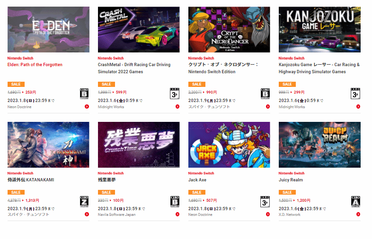Click IARC 3+ rating icon on CrashMetal
372x239 pixels.
[175, 94]
